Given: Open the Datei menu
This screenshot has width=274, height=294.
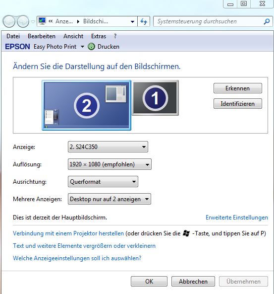Looking at the screenshot, I should click(x=13, y=36).
